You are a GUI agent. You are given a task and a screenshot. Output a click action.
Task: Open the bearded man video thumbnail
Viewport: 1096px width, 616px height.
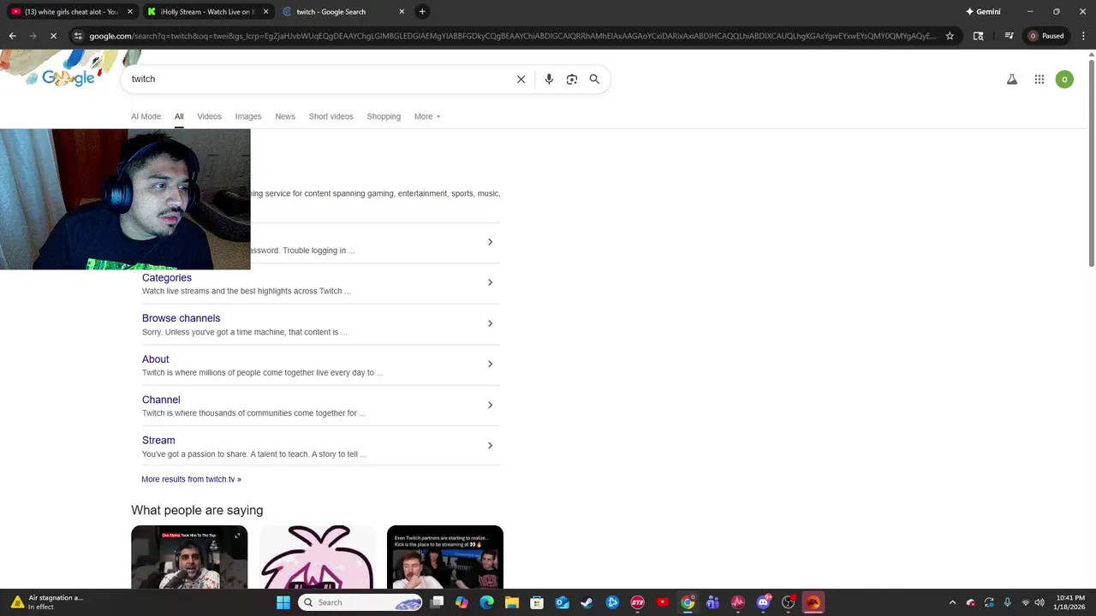[x=189, y=557]
